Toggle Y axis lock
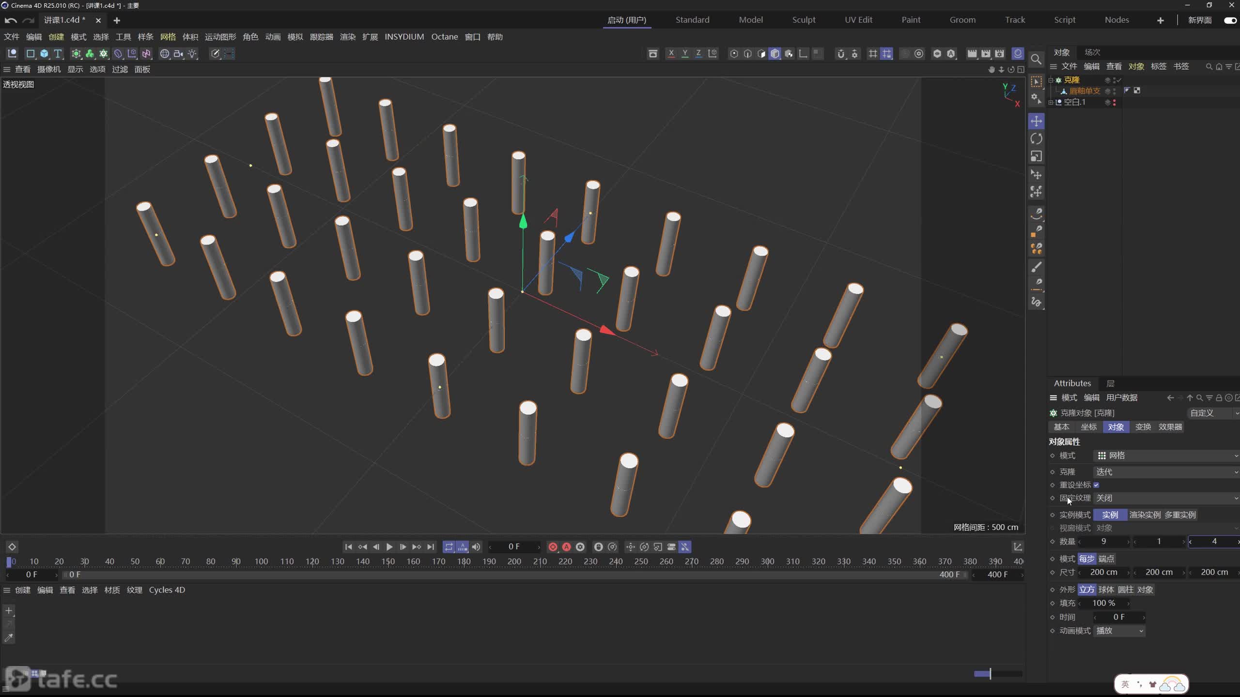The width and height of the screenshot is (1240, 697). click(685, 53)
